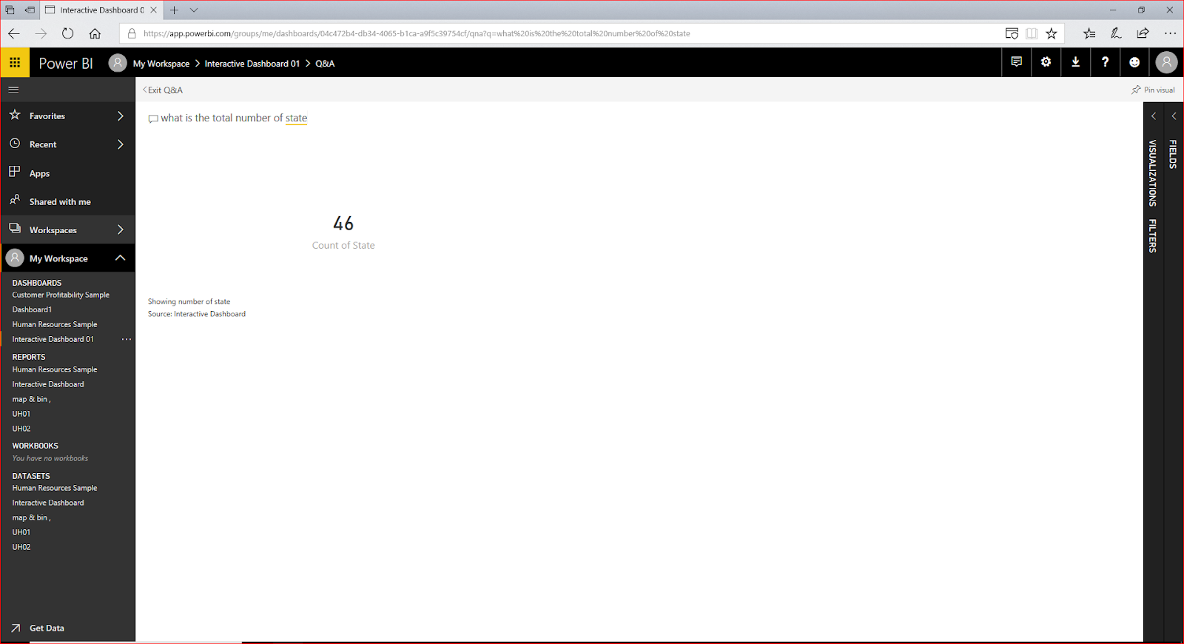Open the Visualizations pane tab
The image size is (1184, 644).
(x=1152, y=172)
